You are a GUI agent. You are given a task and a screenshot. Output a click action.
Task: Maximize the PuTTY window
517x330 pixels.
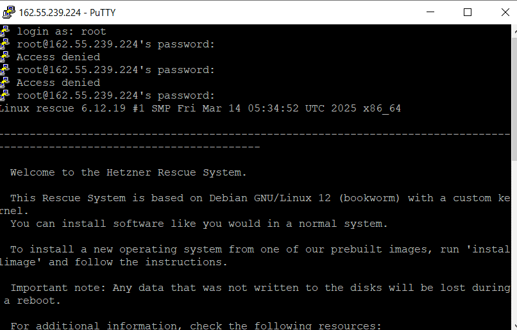pos(468,12)
